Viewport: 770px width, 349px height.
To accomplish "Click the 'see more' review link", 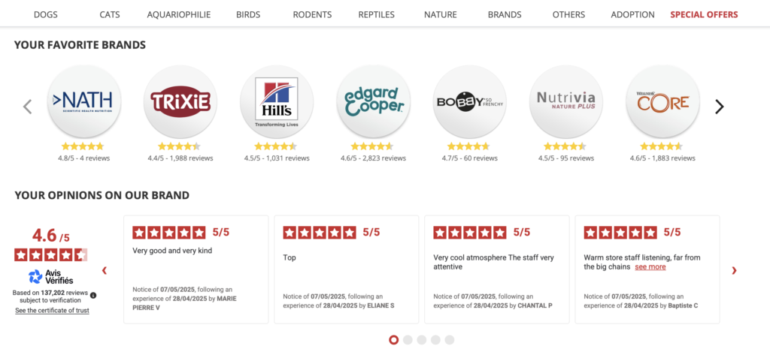I will click(x=650, y=266).
